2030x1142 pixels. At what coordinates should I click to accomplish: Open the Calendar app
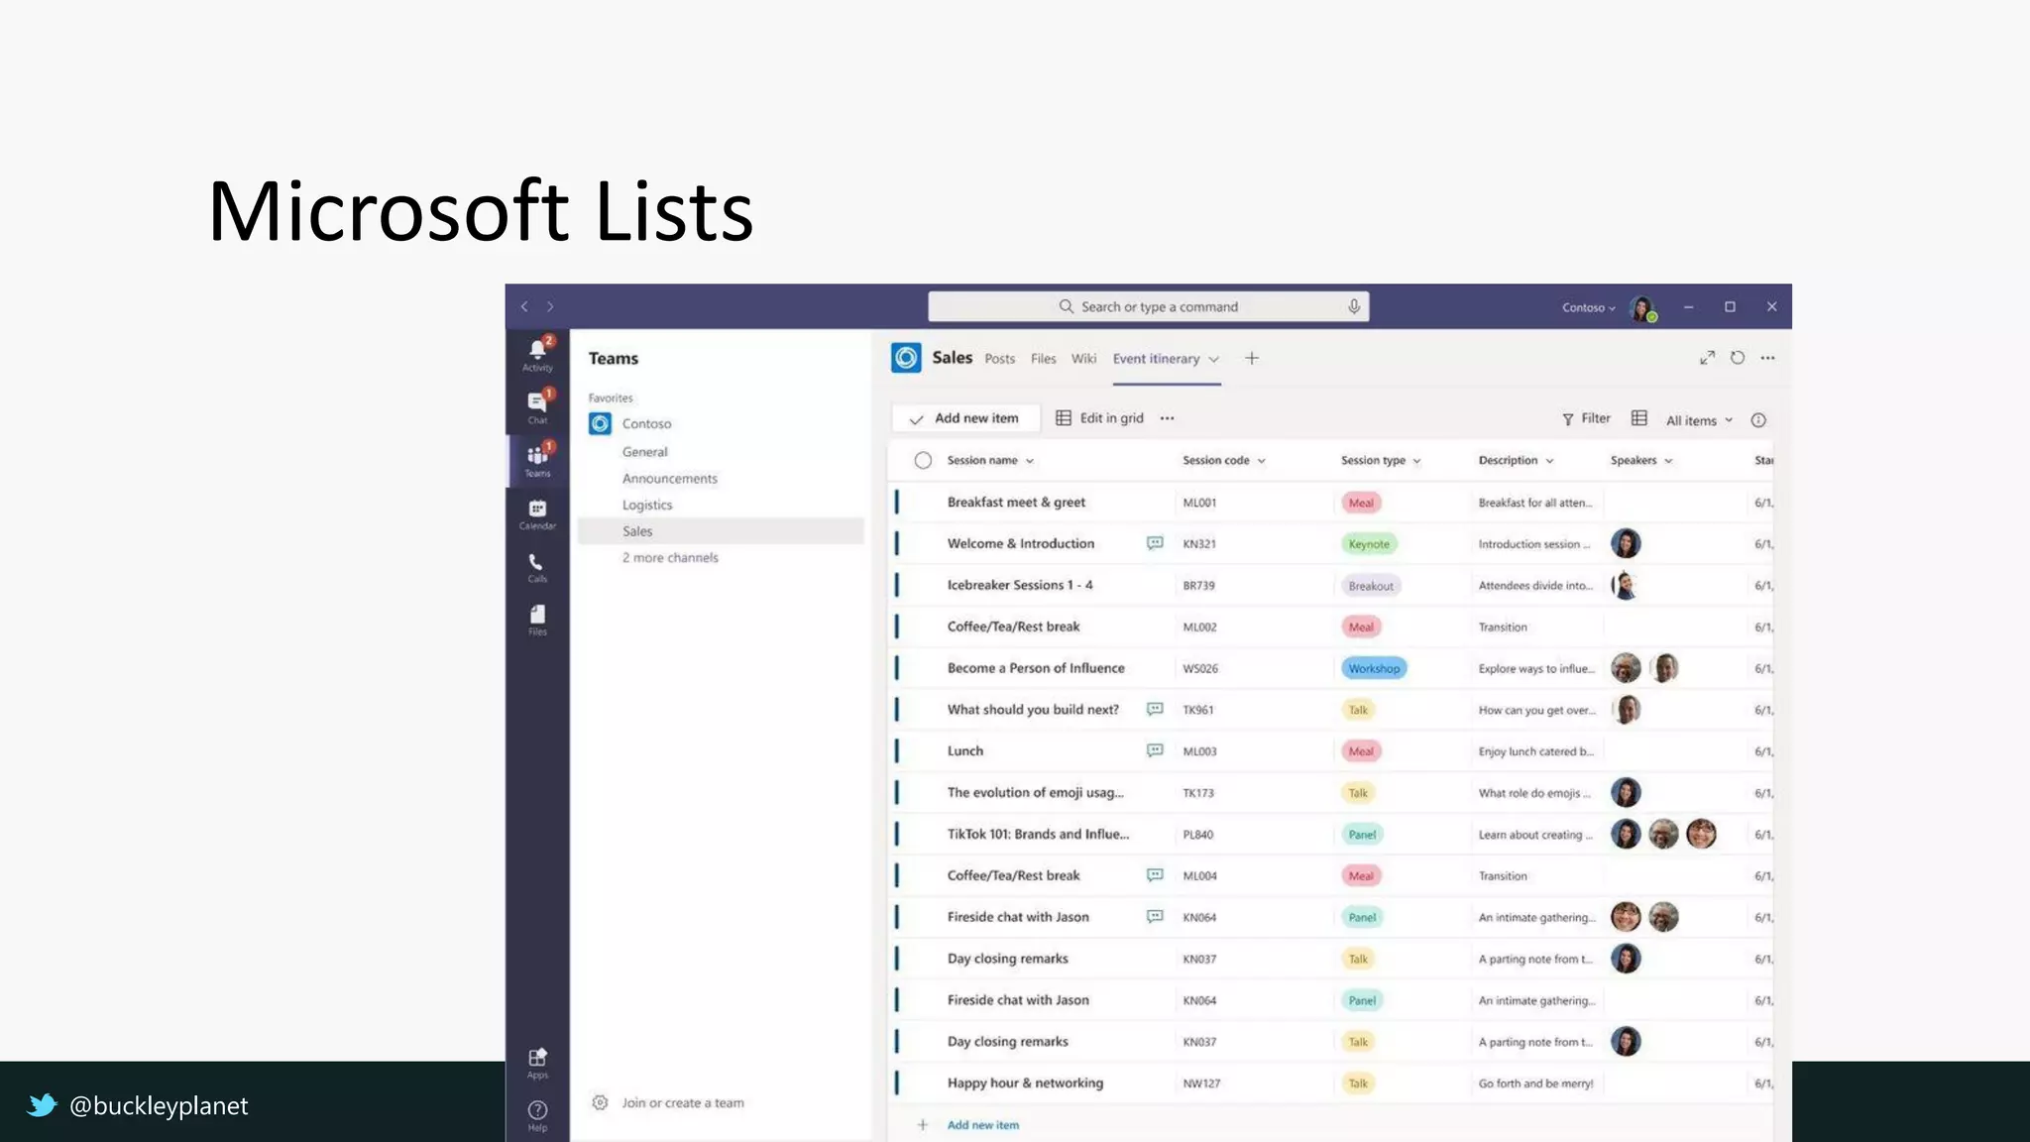pos(537,514)
